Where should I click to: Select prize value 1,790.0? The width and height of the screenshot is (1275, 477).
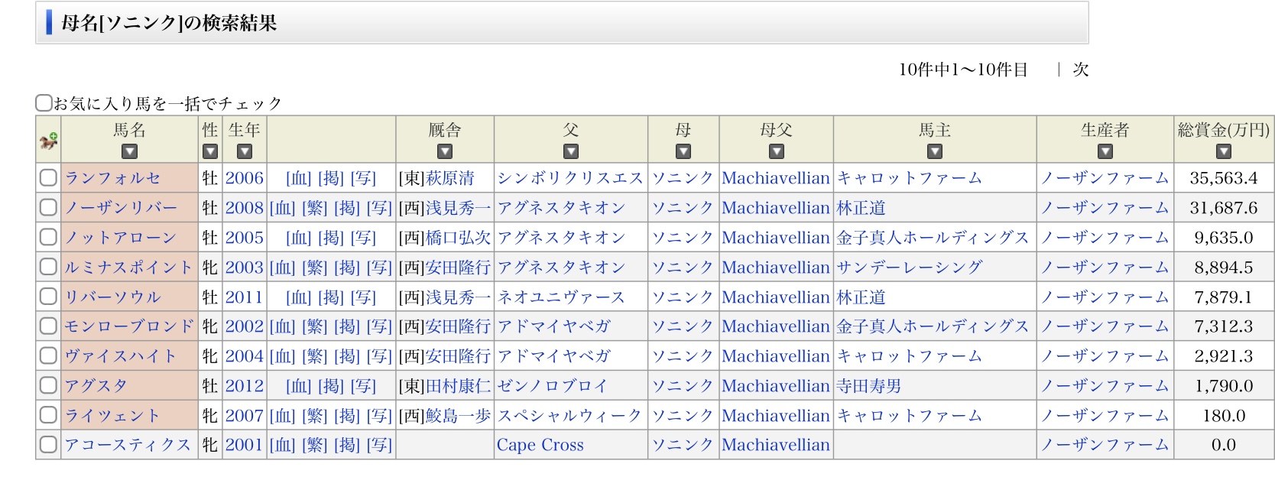(1224, 386)
